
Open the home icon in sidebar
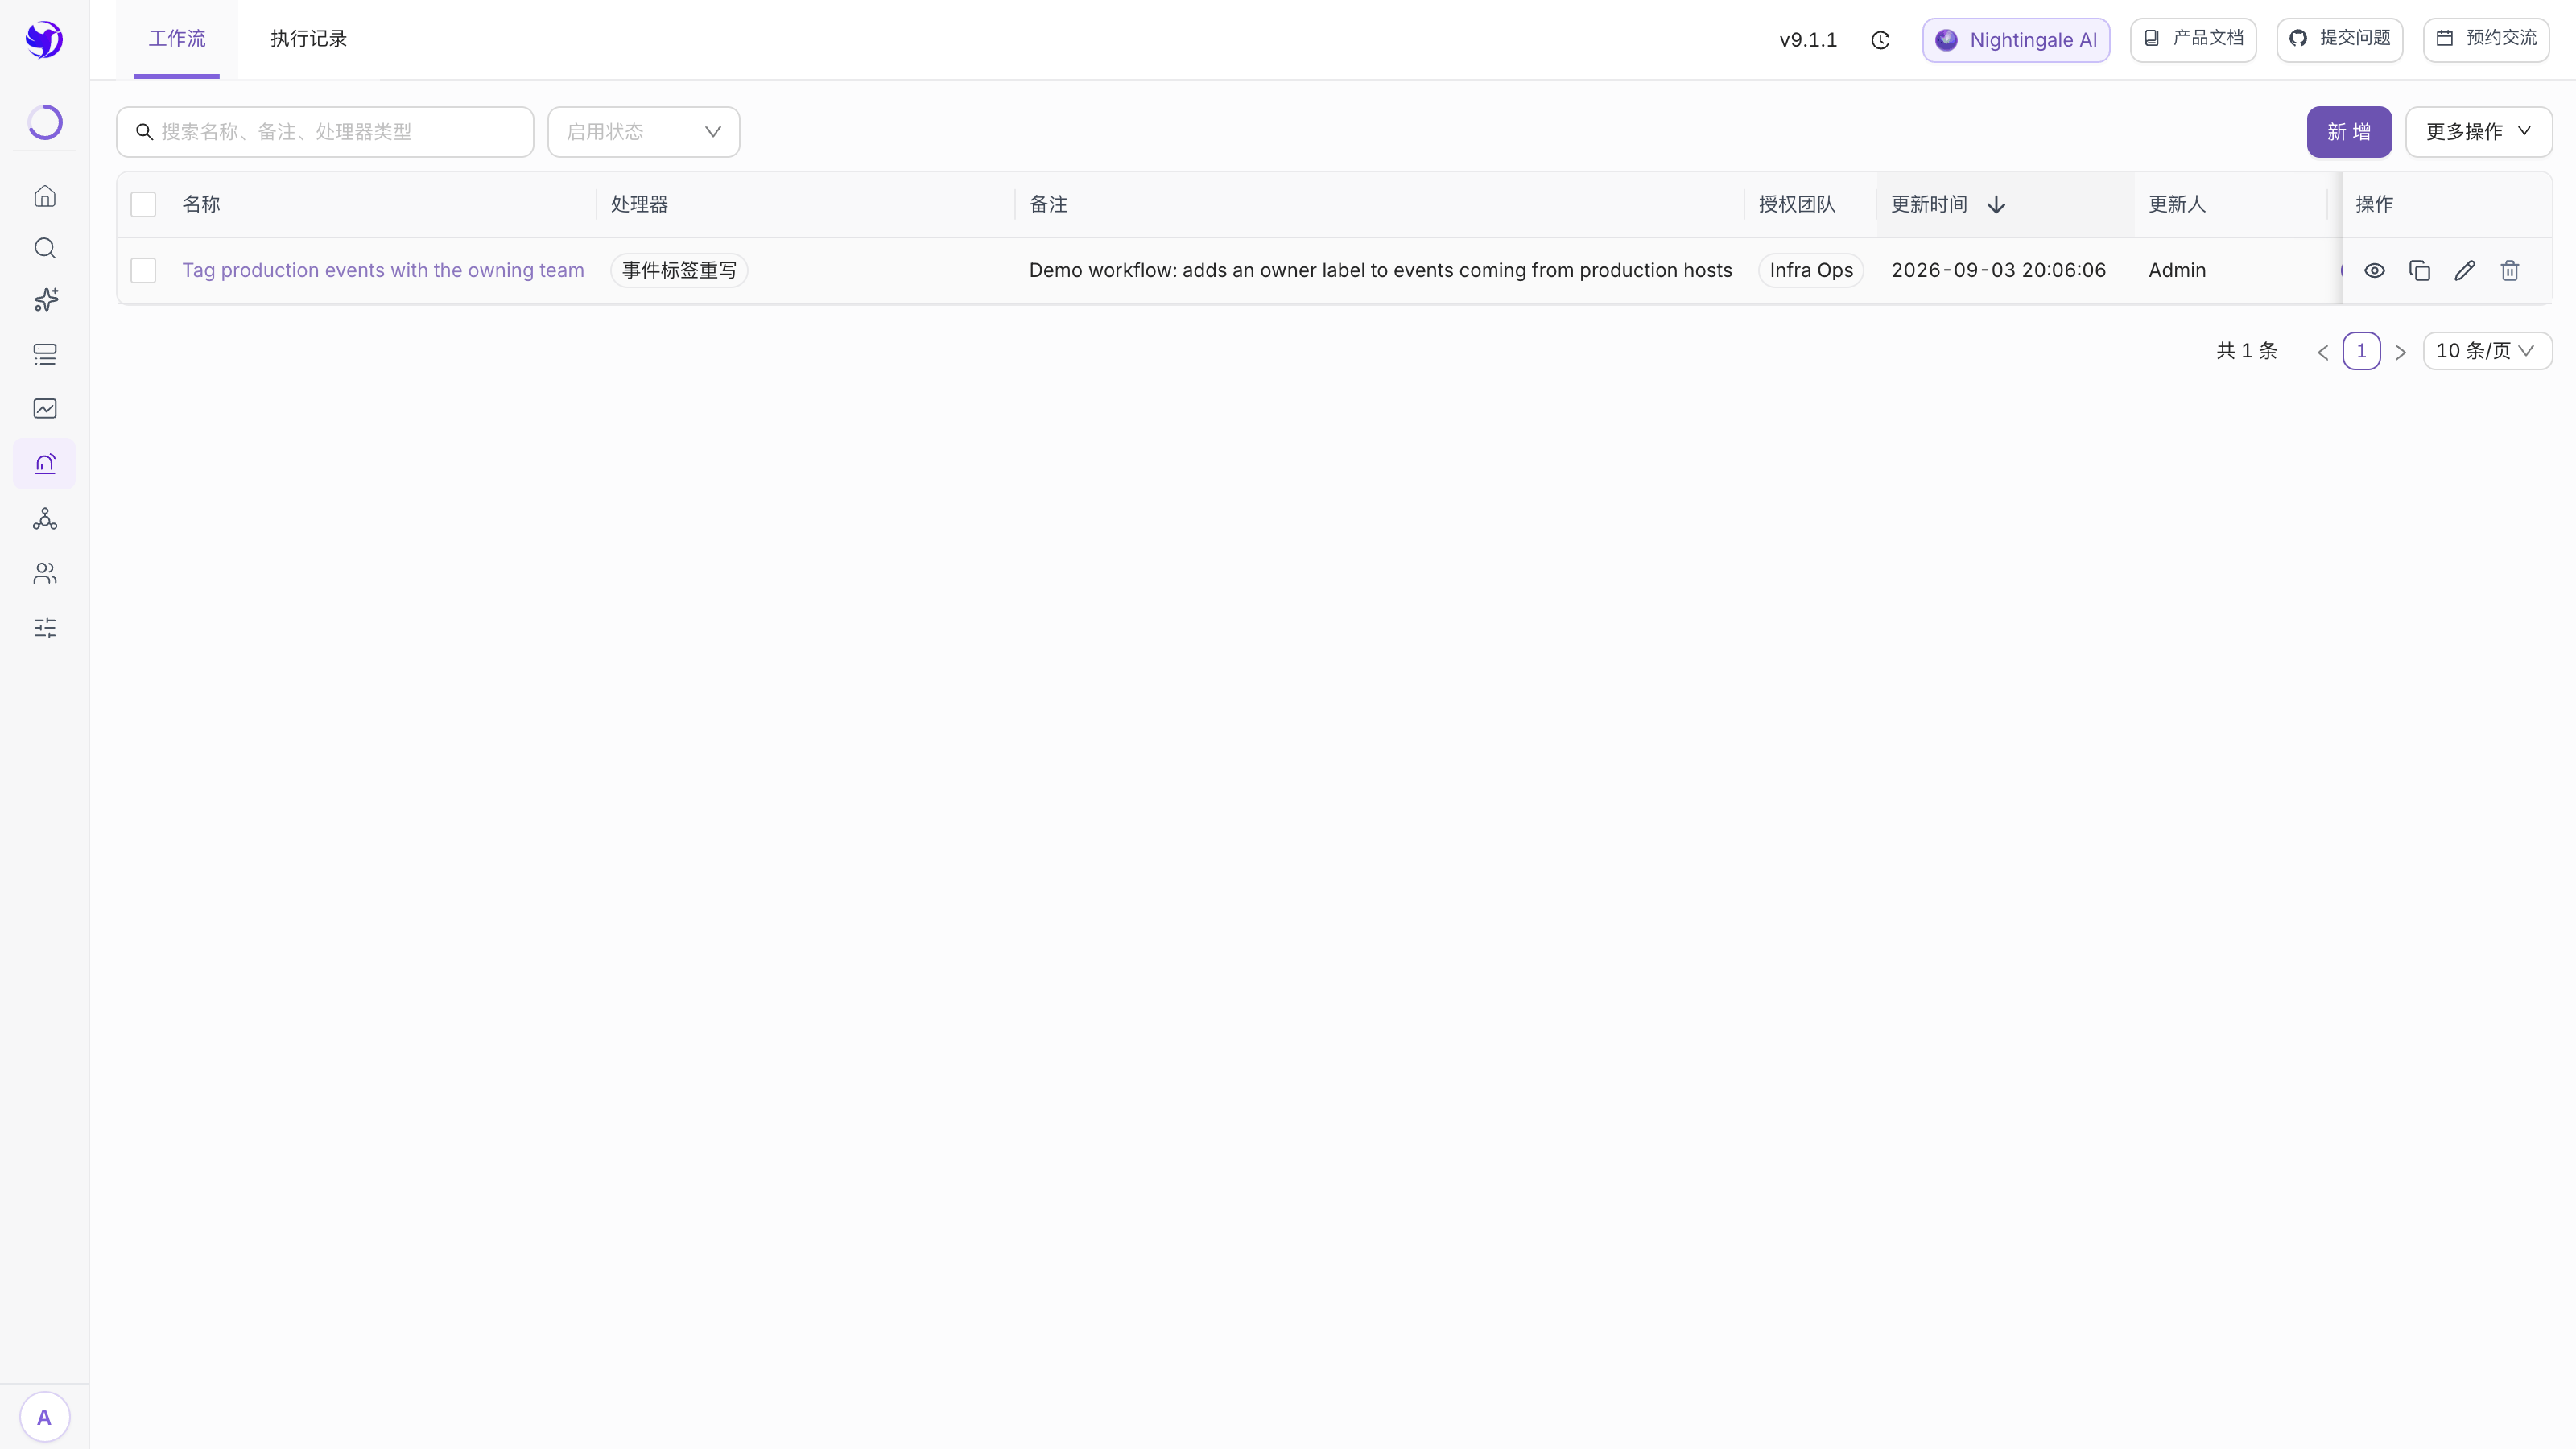pyautogui.click(x=45, y=196)
